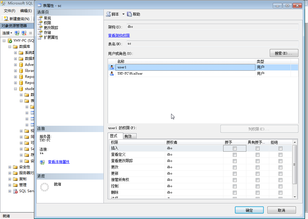This screenshot has width=308, height=219.
Task: Click the 数据库 folder icon
Action: click(15, 47)
